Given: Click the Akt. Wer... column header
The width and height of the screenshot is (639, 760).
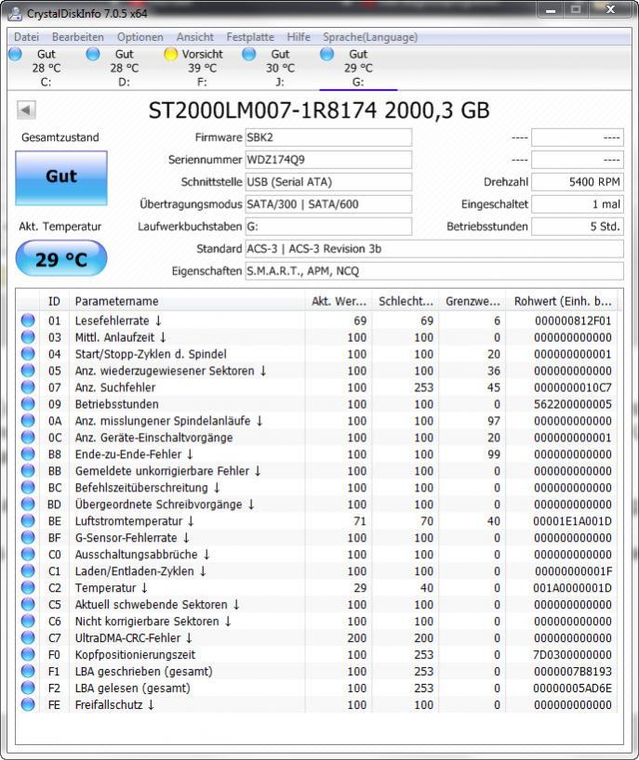Looking at the screenshot, I should coord(339,301).
